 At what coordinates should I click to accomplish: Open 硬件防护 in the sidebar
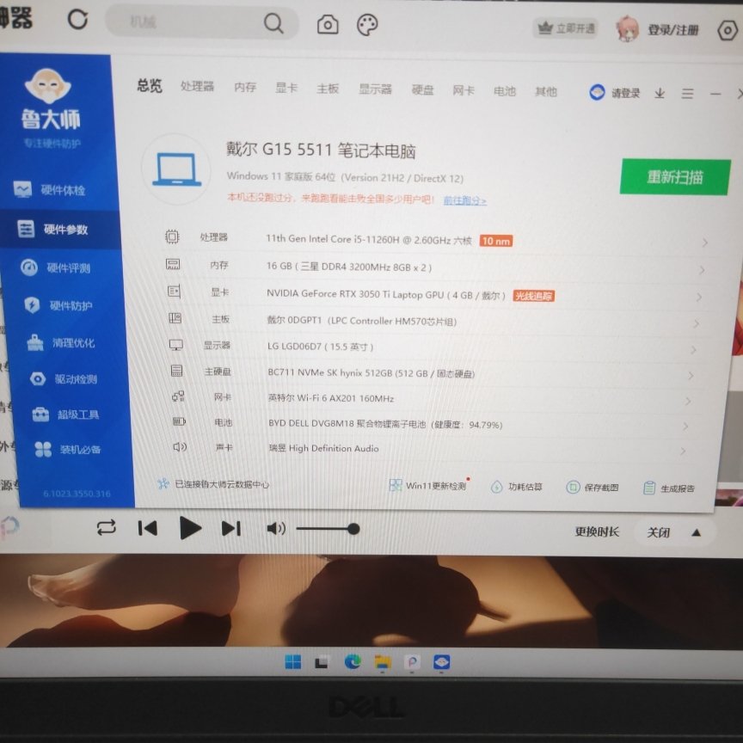coord(58,305)
